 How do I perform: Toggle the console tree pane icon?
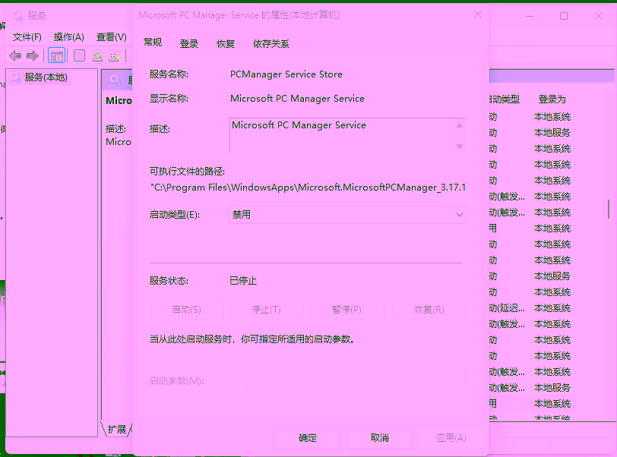coord(57,55)
